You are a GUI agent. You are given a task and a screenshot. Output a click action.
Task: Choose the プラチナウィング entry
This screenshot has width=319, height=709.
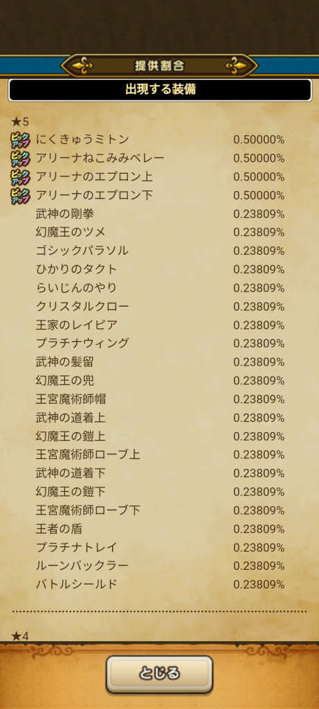[x=160, y=343]
